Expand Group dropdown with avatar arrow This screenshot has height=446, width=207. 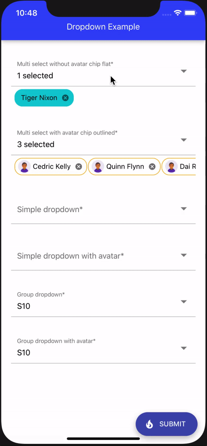[184, 348]
